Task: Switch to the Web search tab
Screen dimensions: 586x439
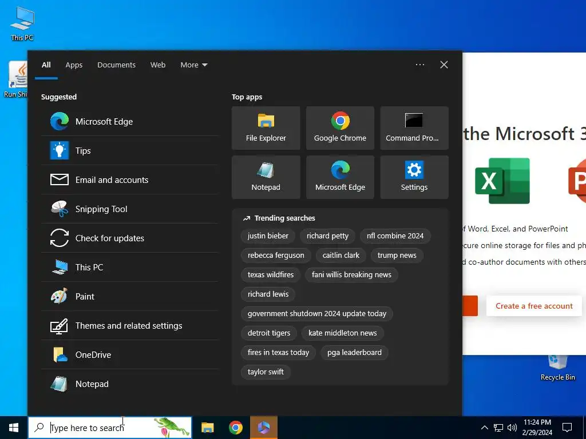Action: 158,65
